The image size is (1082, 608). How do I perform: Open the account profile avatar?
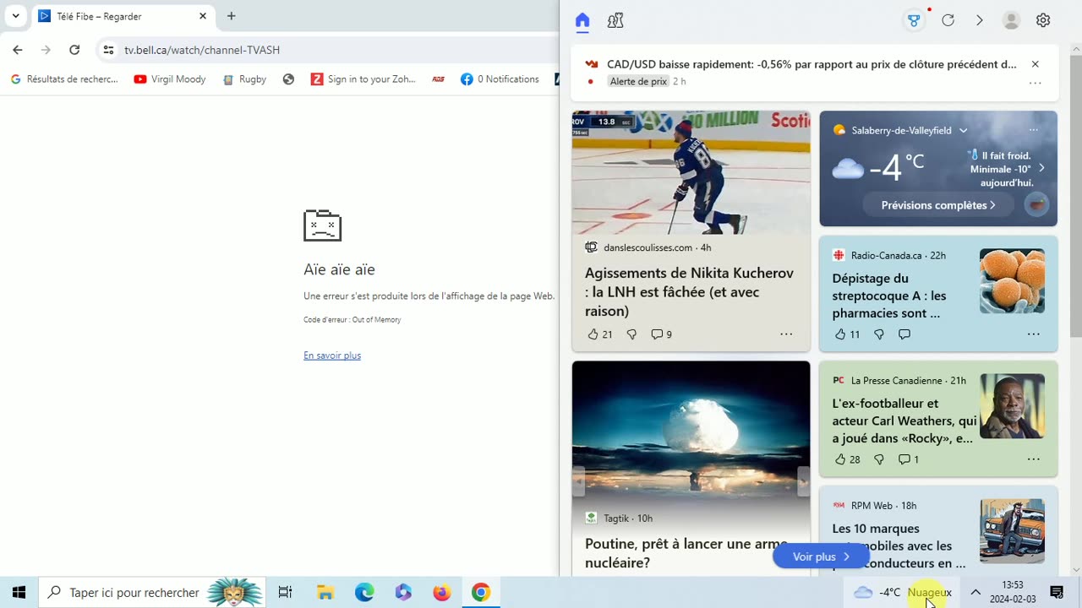1011,21
